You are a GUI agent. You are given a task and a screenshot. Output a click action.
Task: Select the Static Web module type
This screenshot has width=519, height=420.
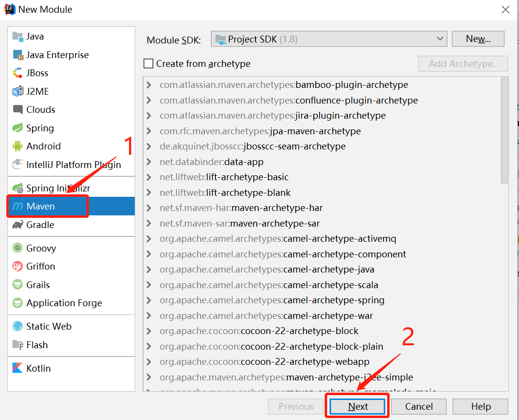(x=71, y=326)
